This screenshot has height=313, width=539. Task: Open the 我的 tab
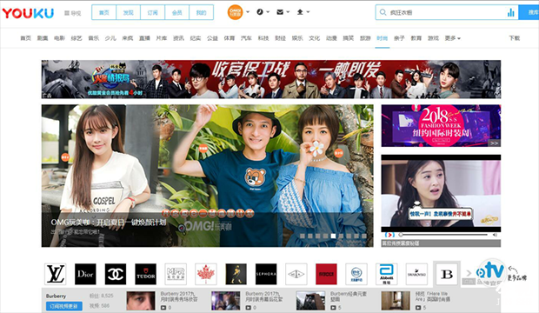pyautogui.click(x=201, y=12)
